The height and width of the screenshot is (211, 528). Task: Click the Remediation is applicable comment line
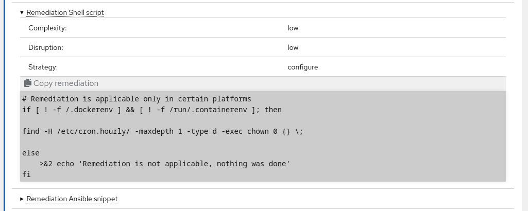point(137,99)
